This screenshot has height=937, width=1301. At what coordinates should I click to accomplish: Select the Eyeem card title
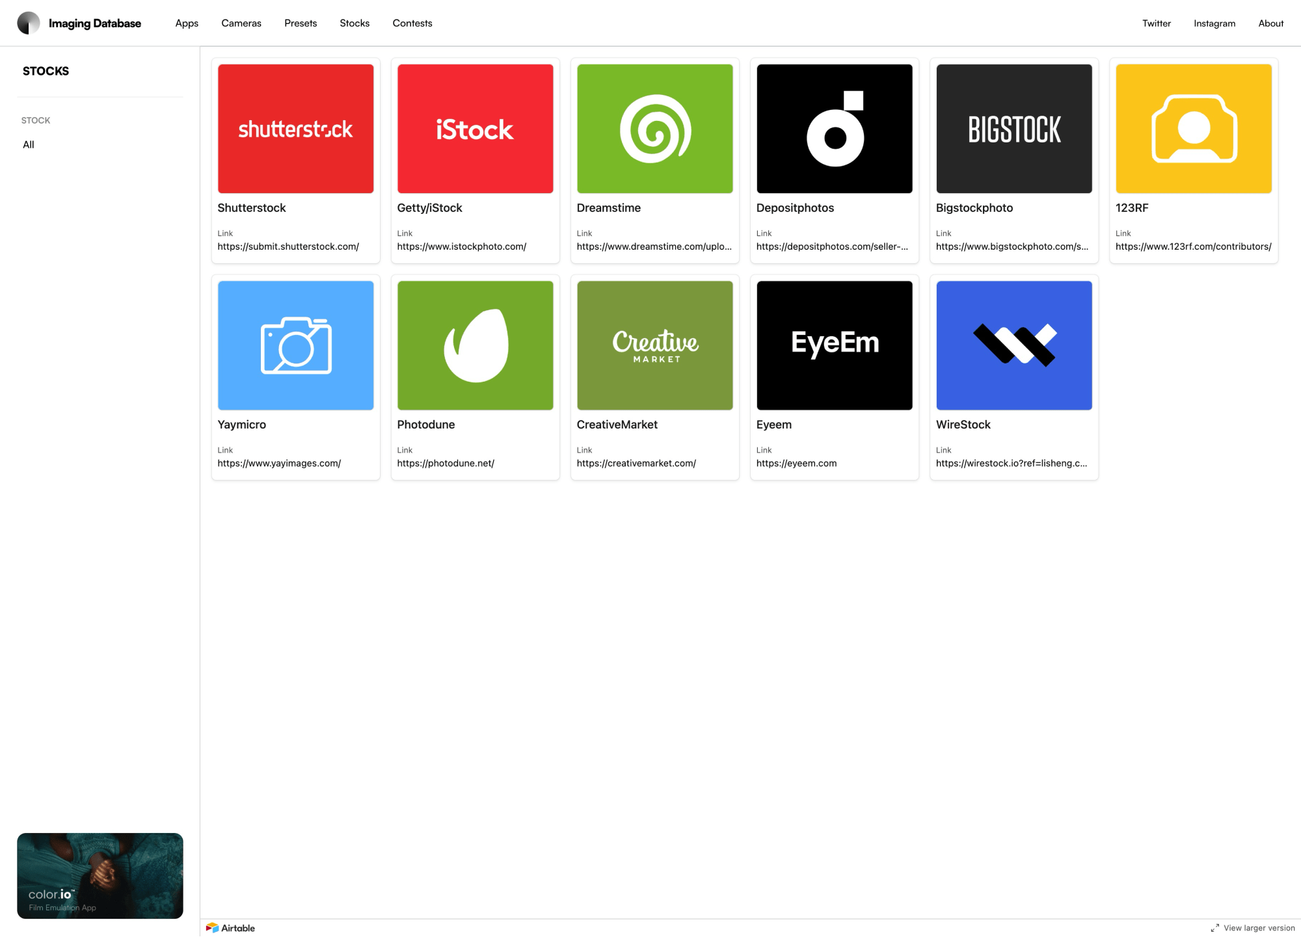point(774,425)
